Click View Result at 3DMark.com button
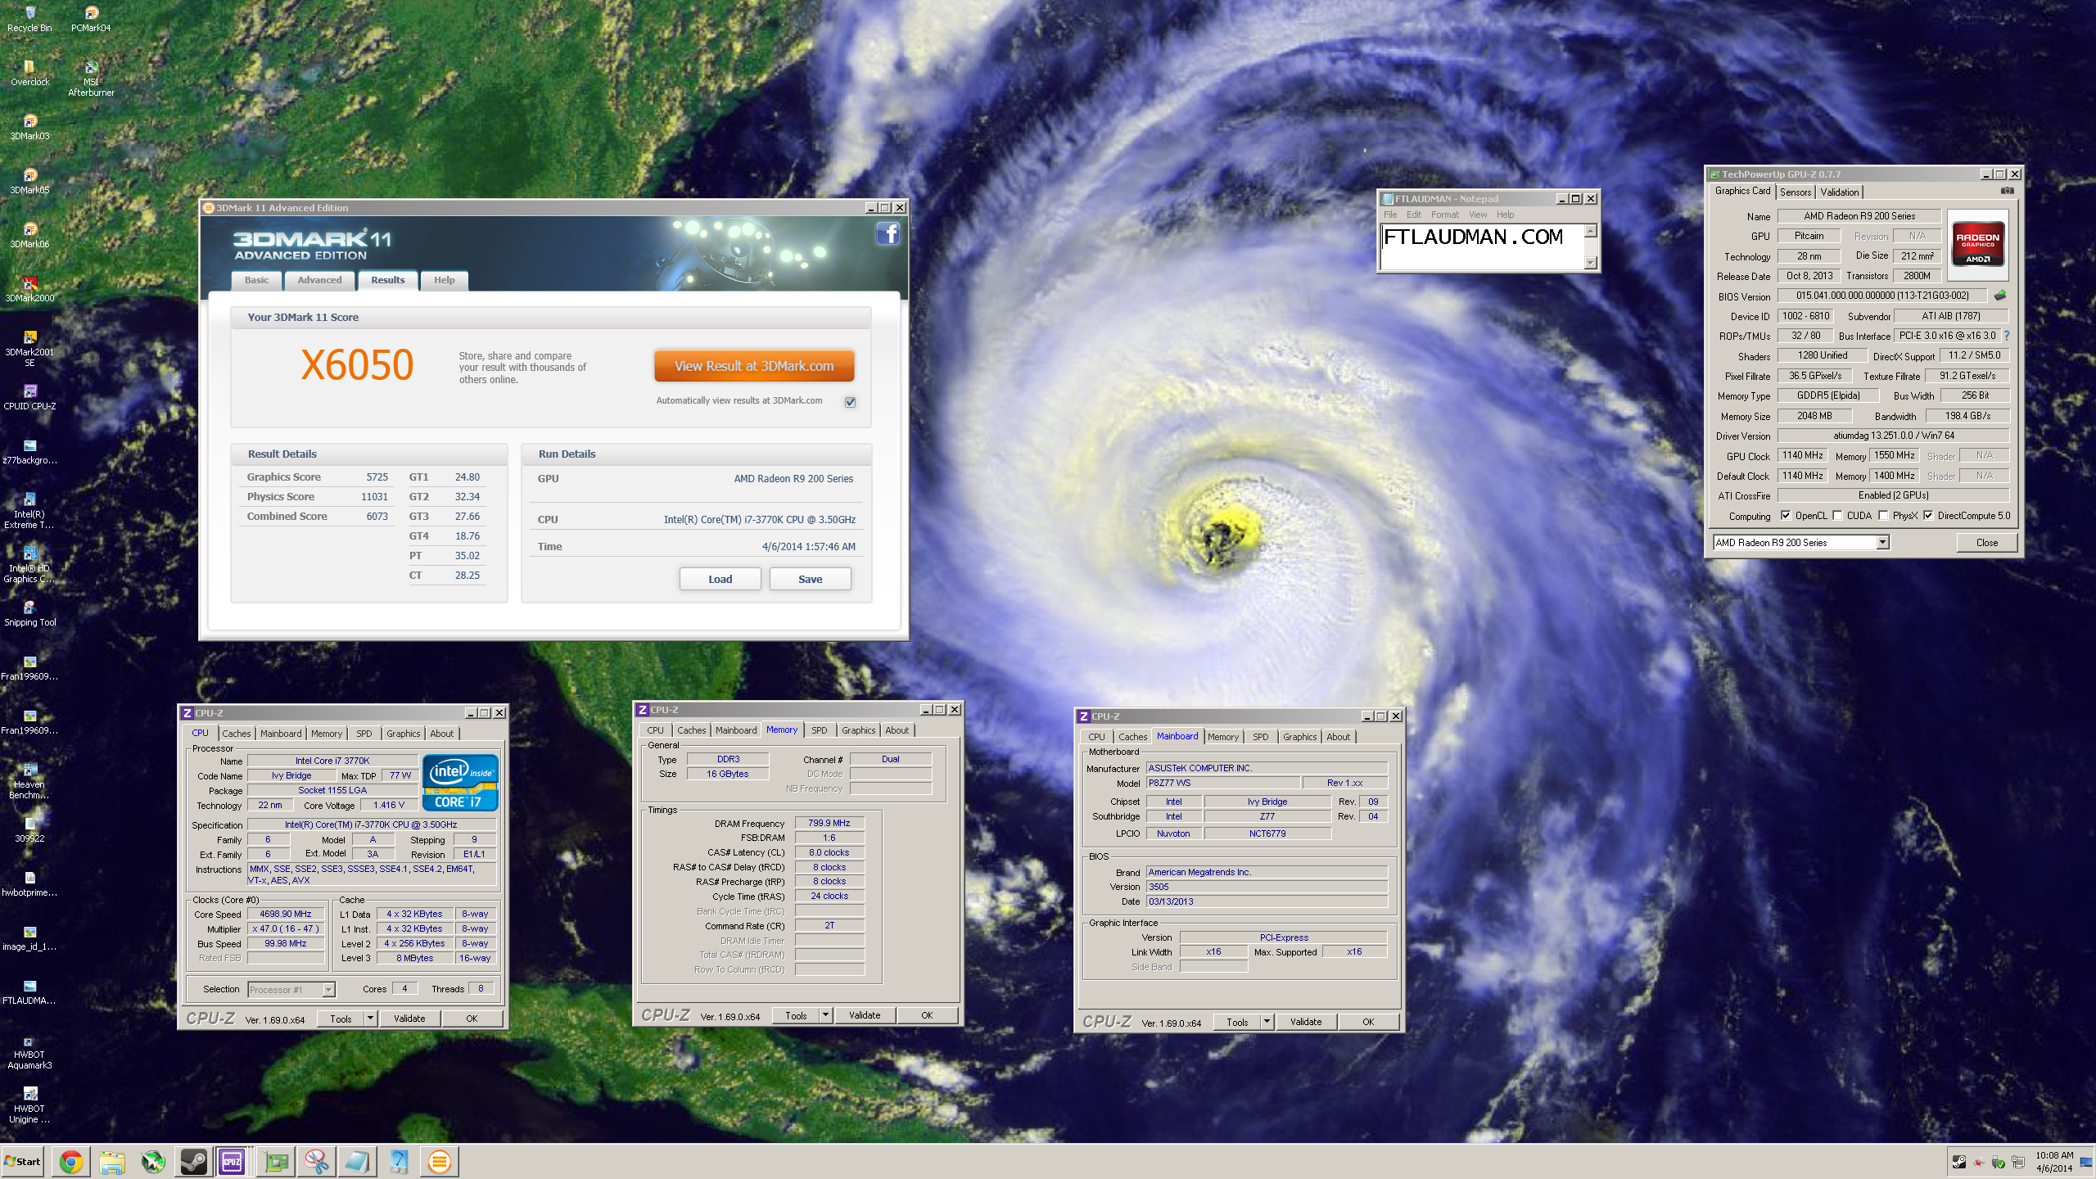The image size is (2096, 1179). 754,366
